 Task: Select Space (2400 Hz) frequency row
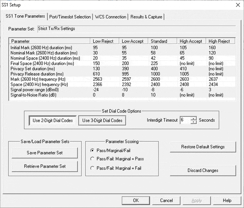[122, 84]
